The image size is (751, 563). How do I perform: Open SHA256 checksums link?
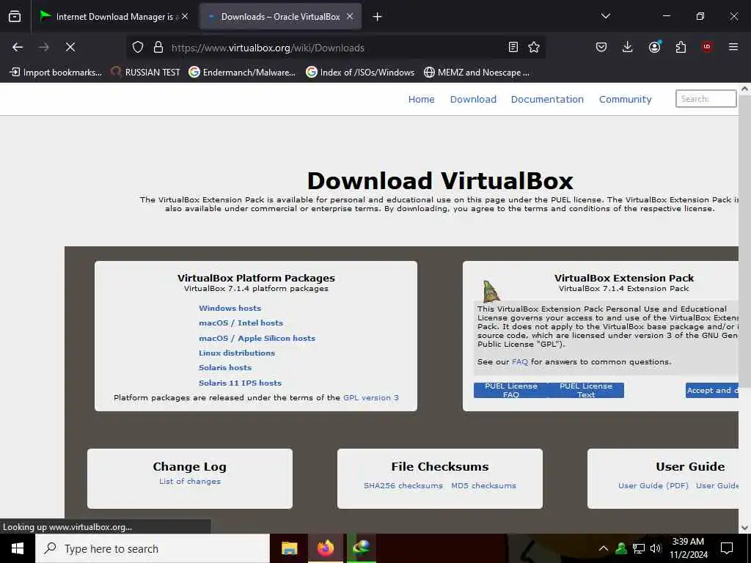point(403,486)
